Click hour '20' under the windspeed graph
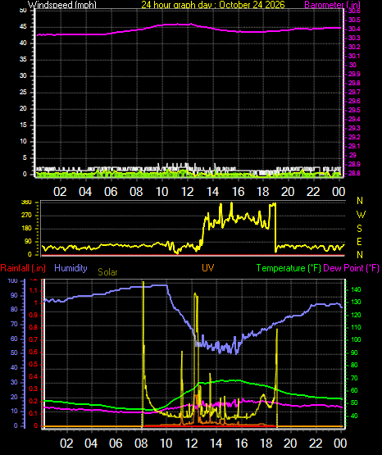382x455 pixels. (x=288, y=192)
